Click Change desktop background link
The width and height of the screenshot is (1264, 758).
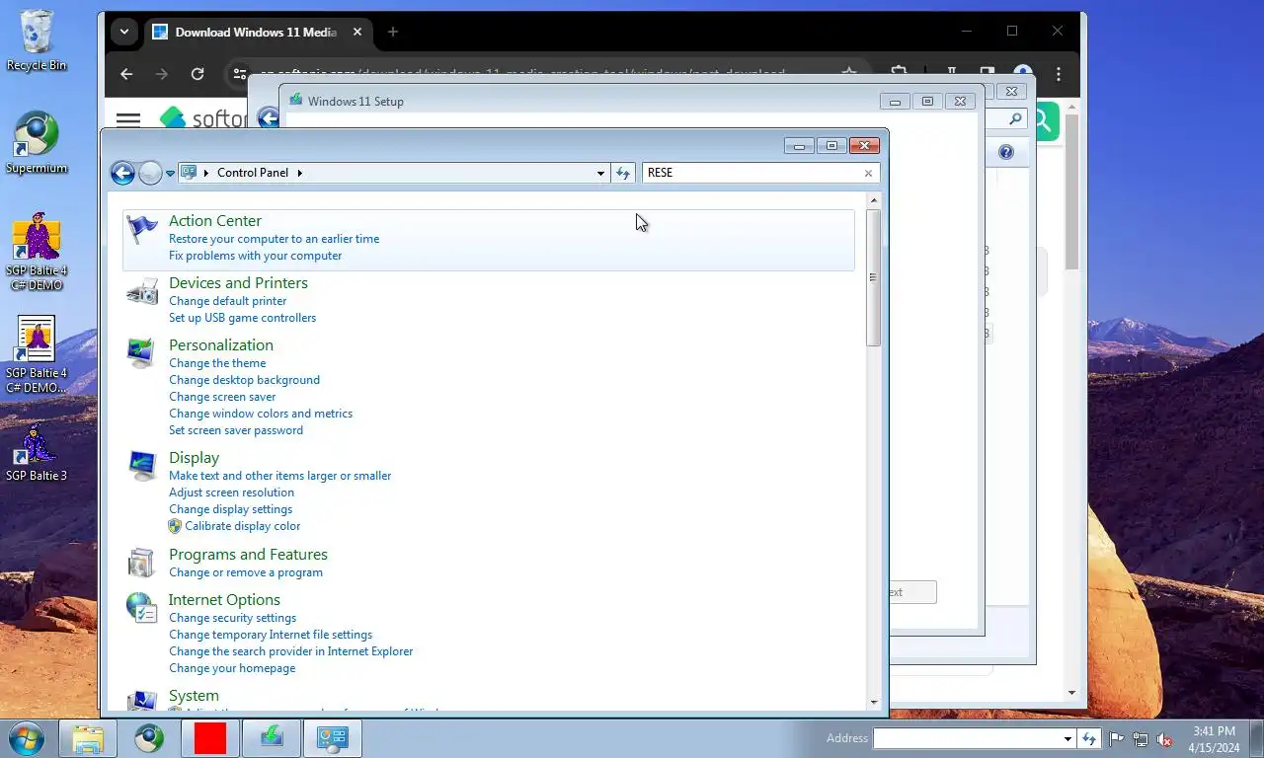244,380
